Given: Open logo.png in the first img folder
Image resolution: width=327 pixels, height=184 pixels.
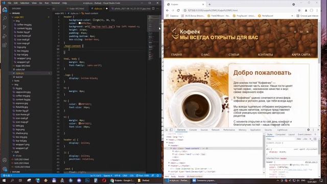Looking at the screenshot, I should tap(21, 47).
